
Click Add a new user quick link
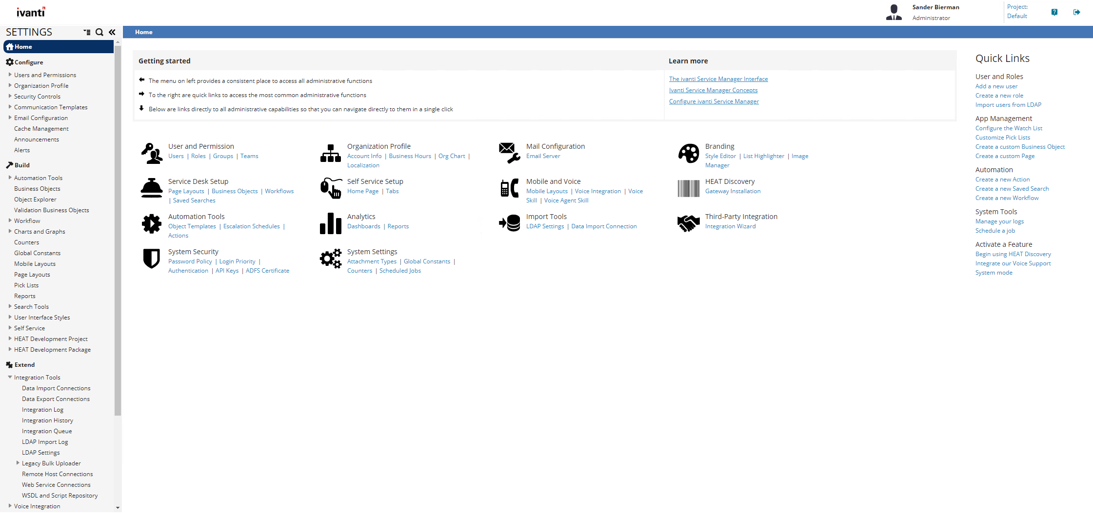pyautogui.click(x=996, y=86)
